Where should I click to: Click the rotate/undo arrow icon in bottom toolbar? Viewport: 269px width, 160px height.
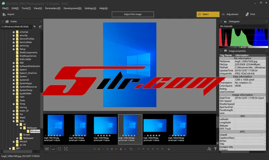pyautogui.click(x=131, y=149)
